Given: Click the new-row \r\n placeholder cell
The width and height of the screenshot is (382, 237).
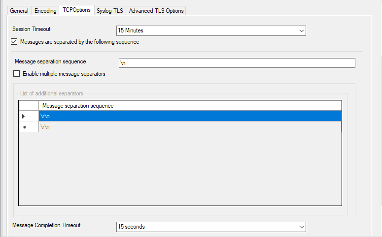Looking at the screenshot, I should 190,127.
